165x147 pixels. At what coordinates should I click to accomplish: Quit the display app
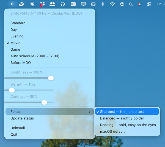click(x=50, y=134)
